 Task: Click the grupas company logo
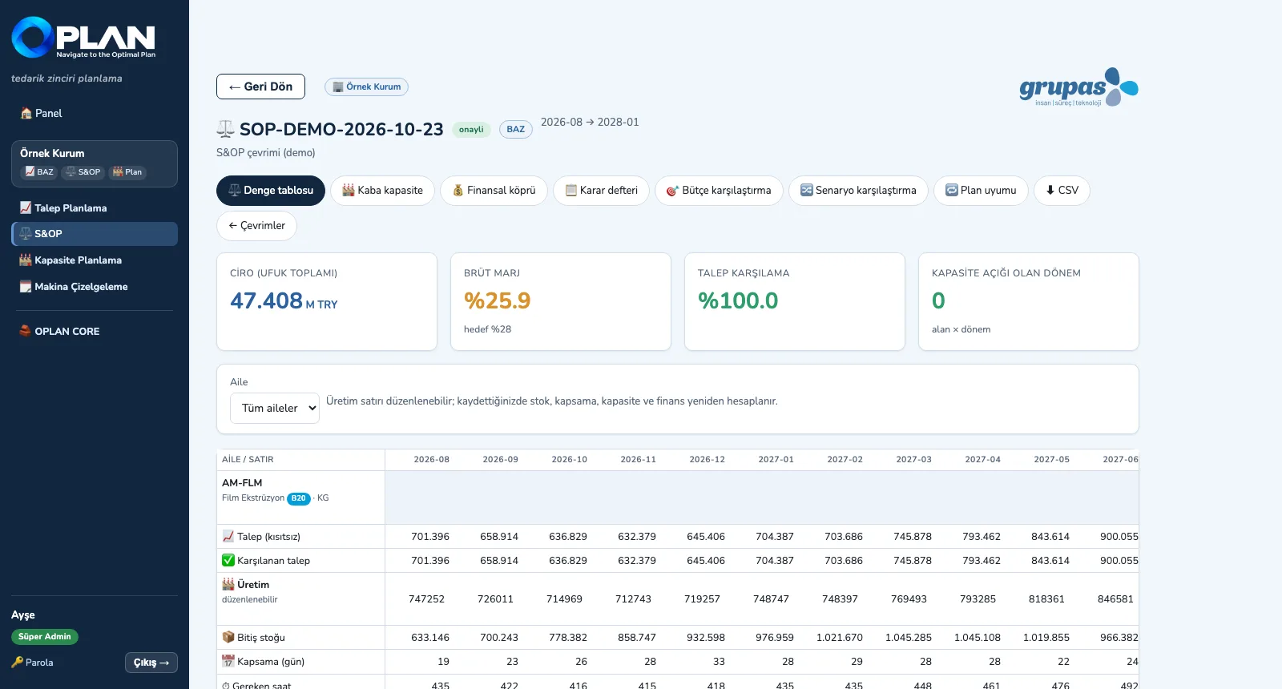1078,87
